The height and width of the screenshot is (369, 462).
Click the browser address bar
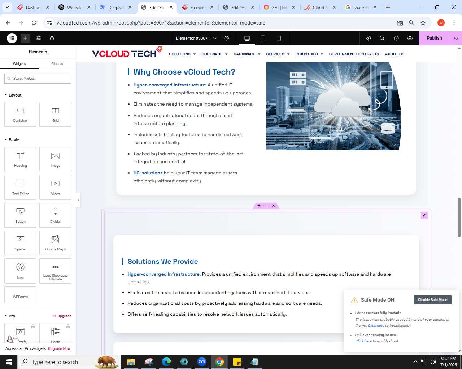click(x=224, y=23)
